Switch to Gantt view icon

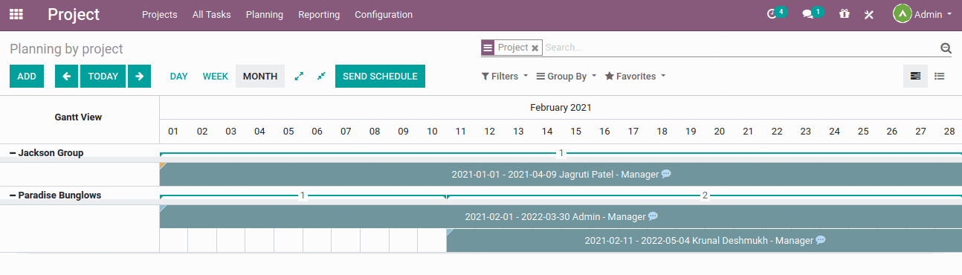[916, 76]
